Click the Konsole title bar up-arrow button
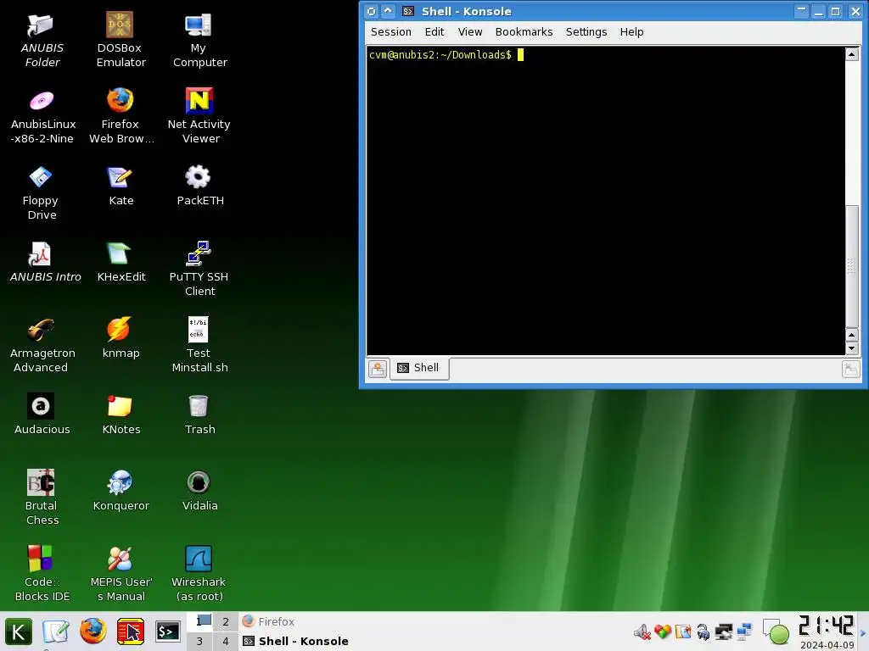The image size is (869, 651). click(x=388, y=11)
